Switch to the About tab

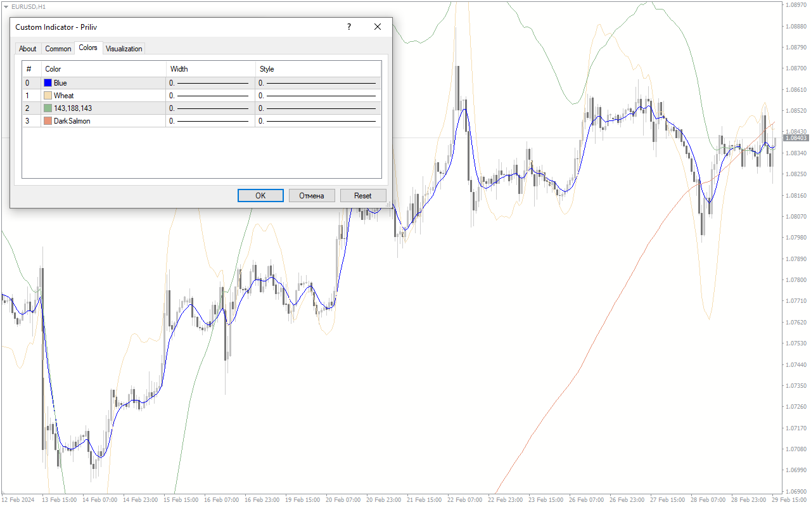[x=28, y=49]
